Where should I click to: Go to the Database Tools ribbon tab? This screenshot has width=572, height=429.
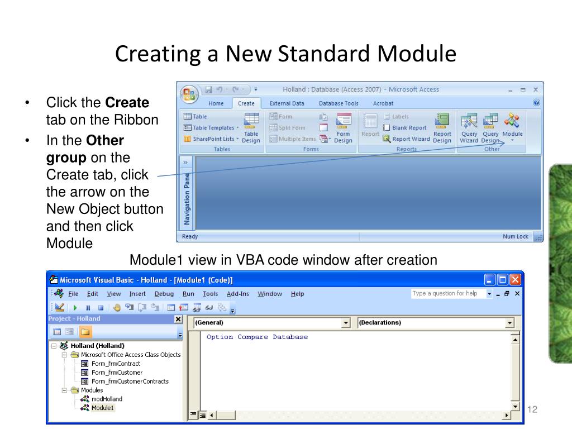pos(339,103)
